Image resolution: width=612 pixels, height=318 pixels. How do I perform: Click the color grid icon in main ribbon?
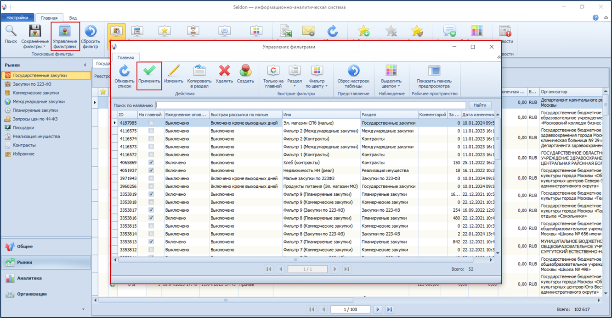point(477,31)
